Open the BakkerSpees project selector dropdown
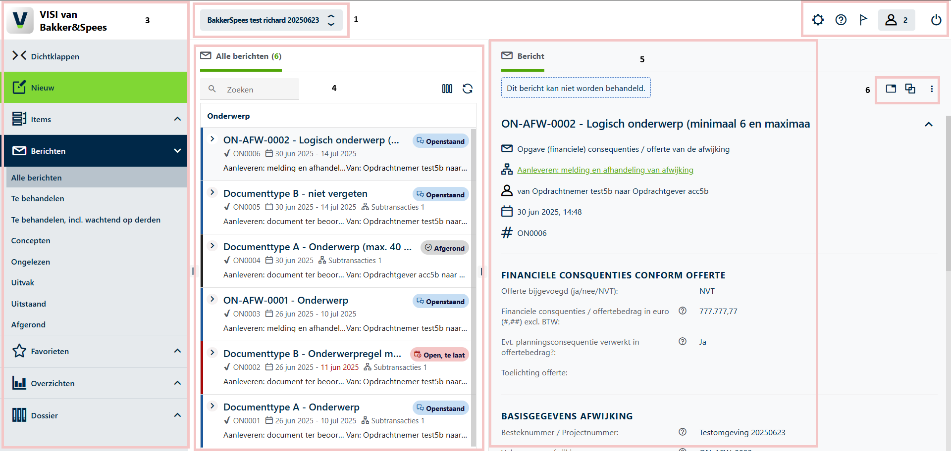This screenshot has height=451, width=951. [271, 20]
